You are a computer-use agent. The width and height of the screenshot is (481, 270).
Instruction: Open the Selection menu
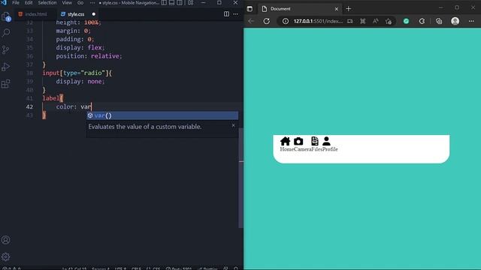click(x=47, y=3)
